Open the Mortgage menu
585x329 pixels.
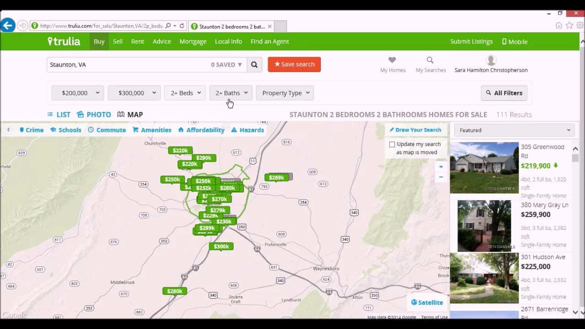pos(193,42)
